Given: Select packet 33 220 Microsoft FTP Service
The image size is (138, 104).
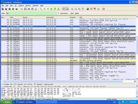Looking at the screenshot, I should (68, 21).
